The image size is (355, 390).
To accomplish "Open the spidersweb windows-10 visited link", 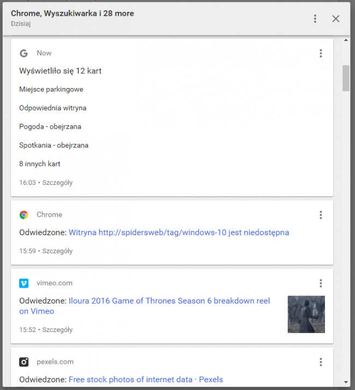I will [x=179, y=232].
